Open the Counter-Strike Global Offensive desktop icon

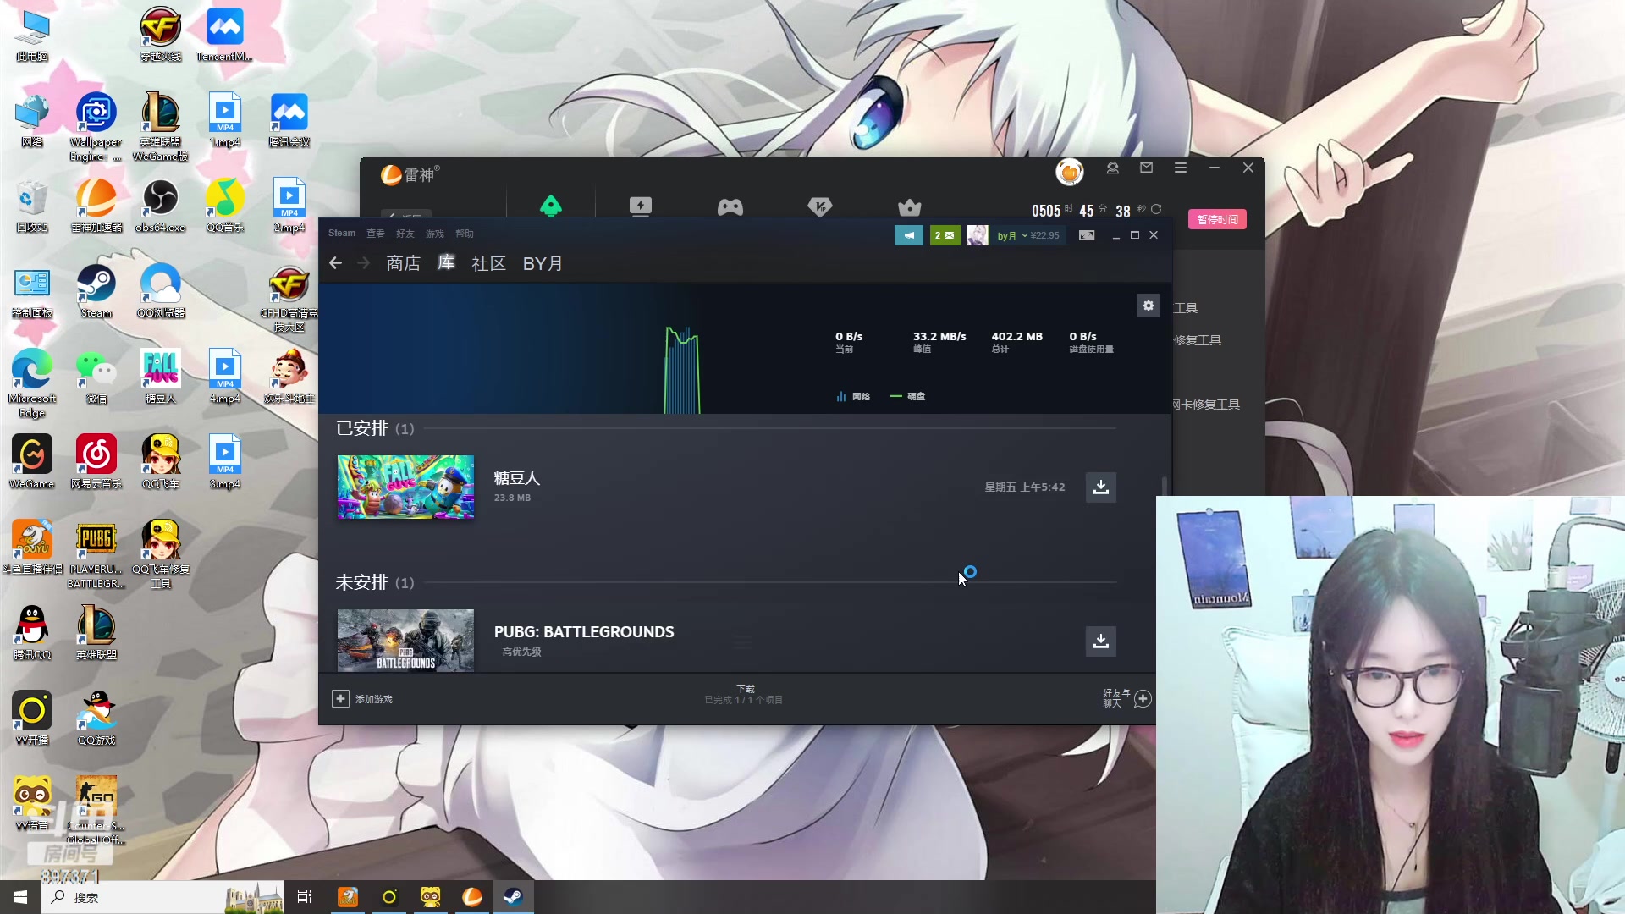click(x=96, y=811)
